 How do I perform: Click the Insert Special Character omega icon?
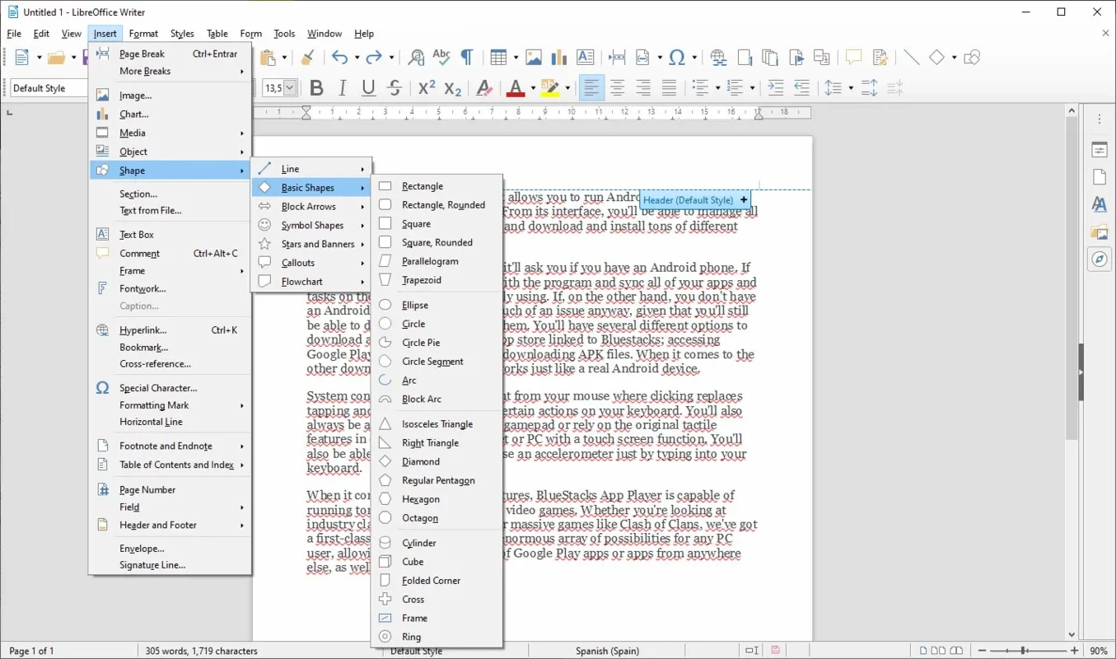click(x=677, y=57)
